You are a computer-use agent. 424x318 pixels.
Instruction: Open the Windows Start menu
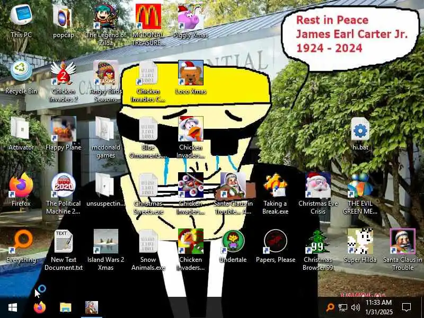click(x=13, y=307)
